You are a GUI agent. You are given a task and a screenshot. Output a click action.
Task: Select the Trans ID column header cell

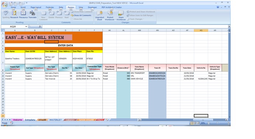point(157,68)
